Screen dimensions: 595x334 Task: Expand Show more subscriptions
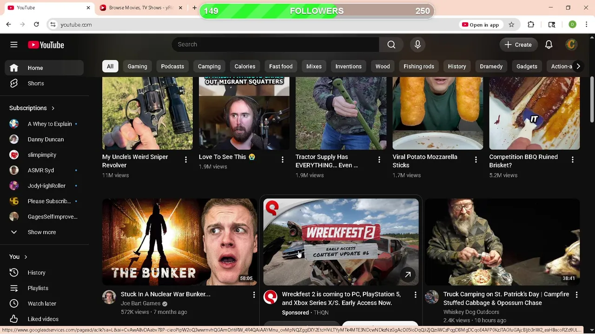(45, 232)
